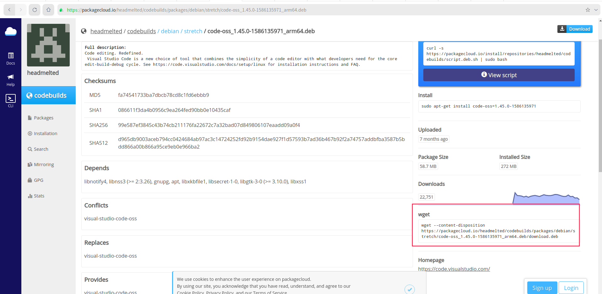Click the sudo apt-get install command

coord(499,106)
